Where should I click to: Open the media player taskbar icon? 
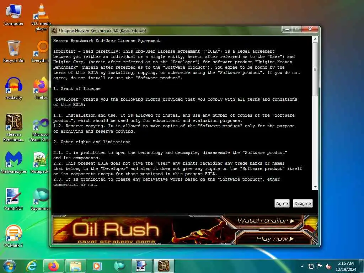pos(97,266)
